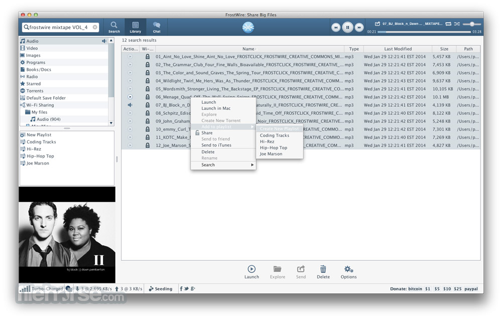The width and height of the screenshot is (502, 319).
Task: Add to Hip-Hop Top playlist from submenu
Action: [x=280, y=147]
